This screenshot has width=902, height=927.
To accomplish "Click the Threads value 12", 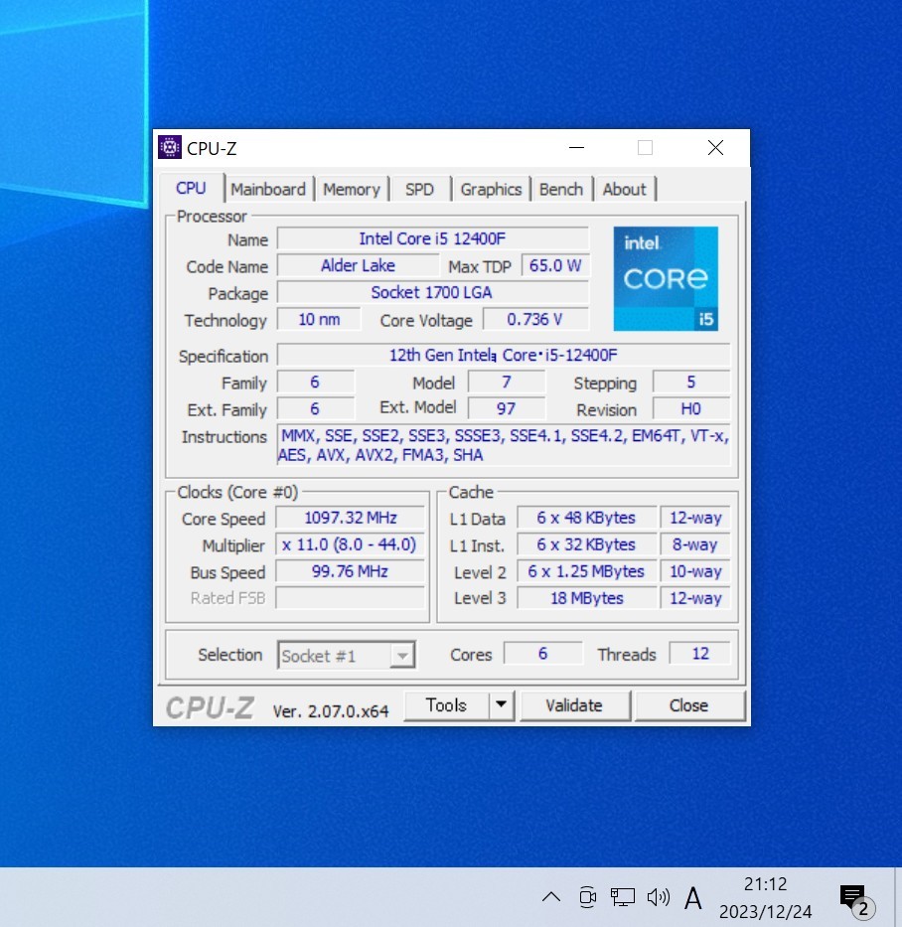I will pos(700,654).
